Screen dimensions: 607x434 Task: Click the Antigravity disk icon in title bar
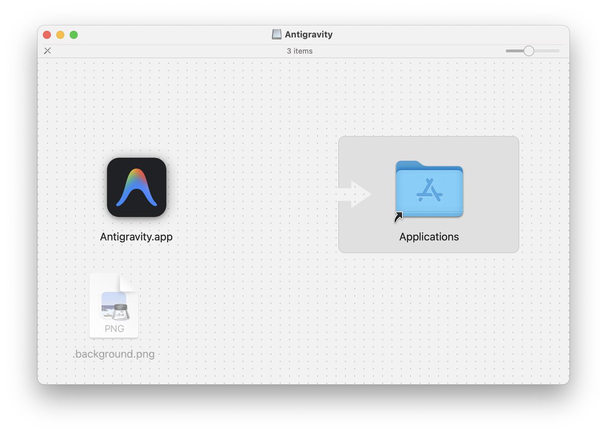pos(276,34)
